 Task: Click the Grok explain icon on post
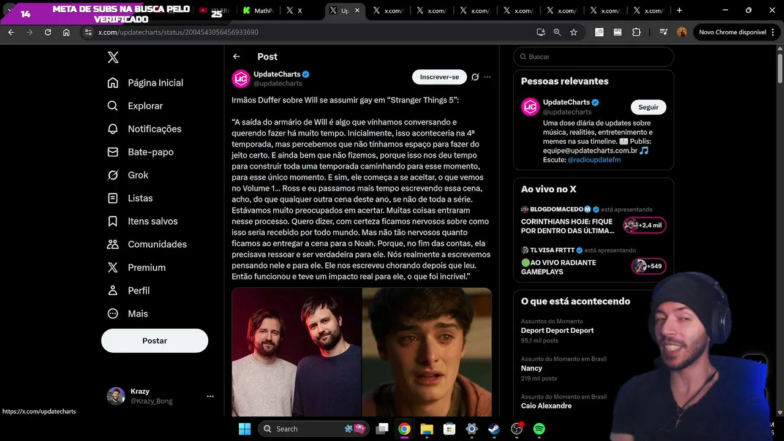(475, 77)
